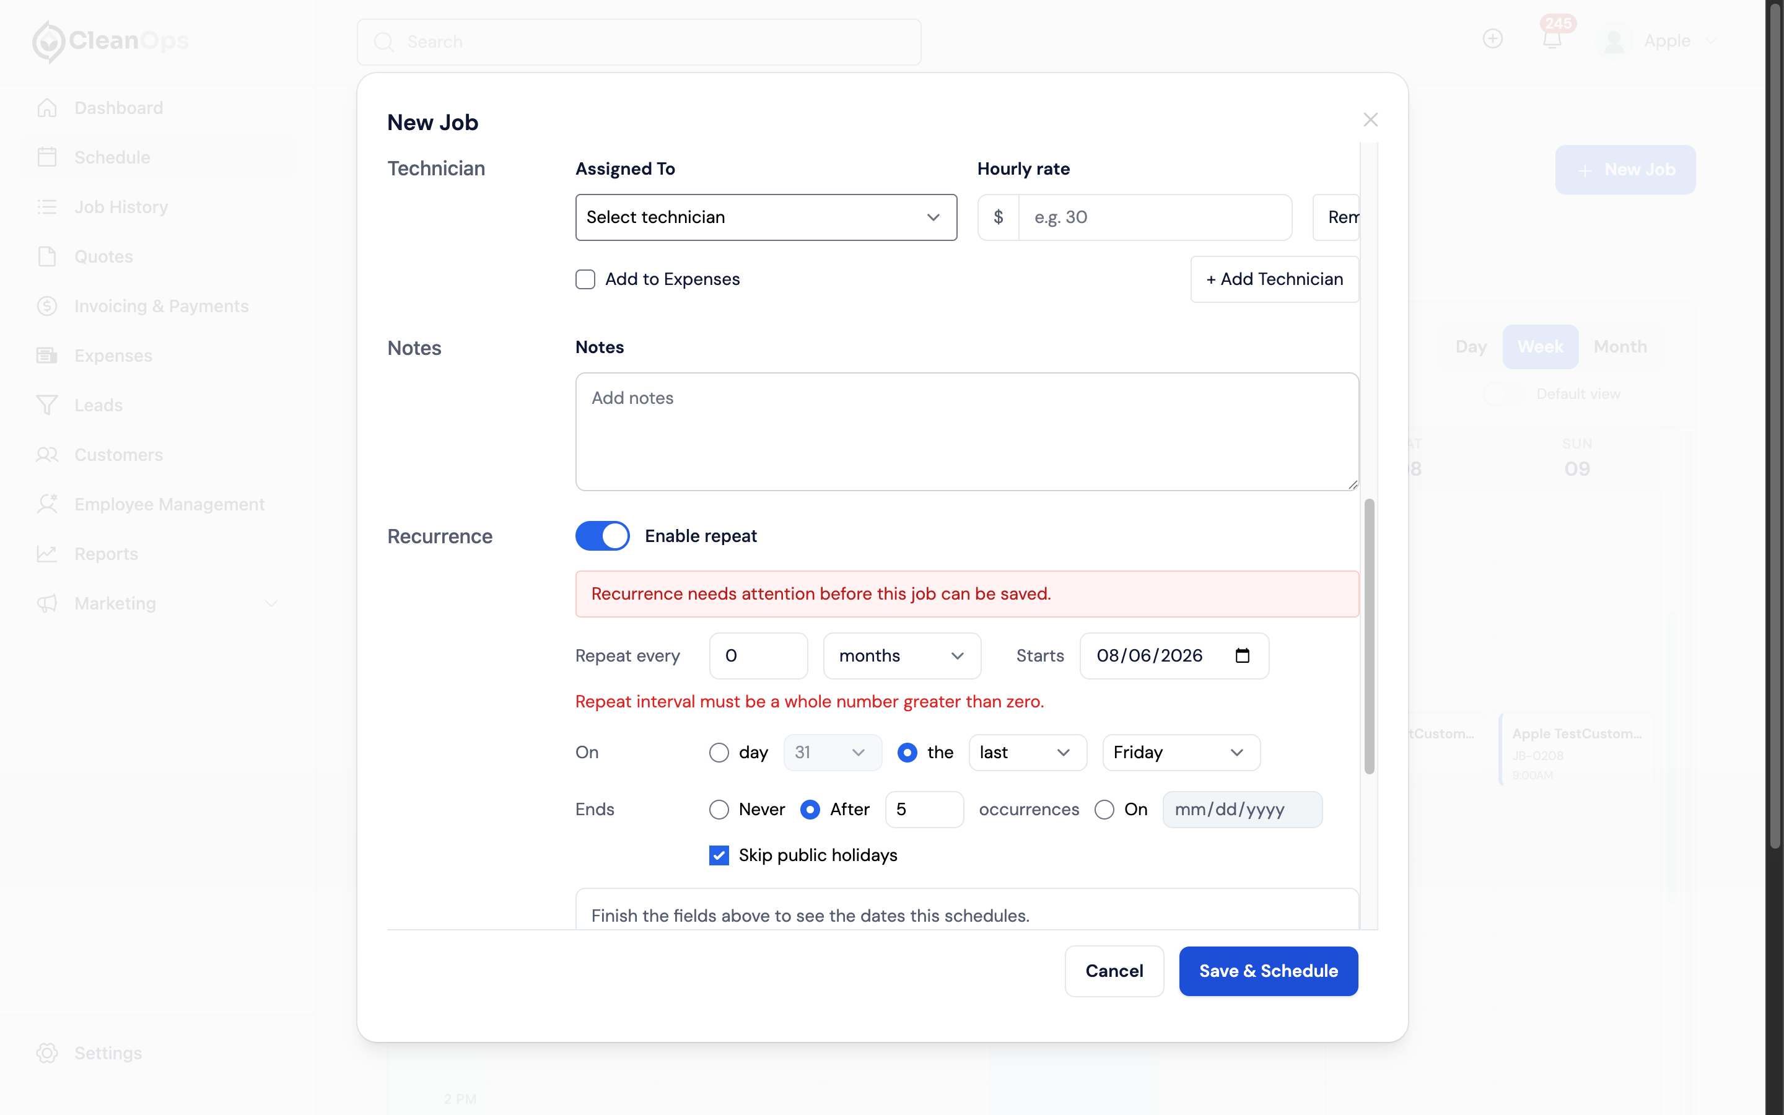
Task: Click the top Search box
Action: click(639, 42)
